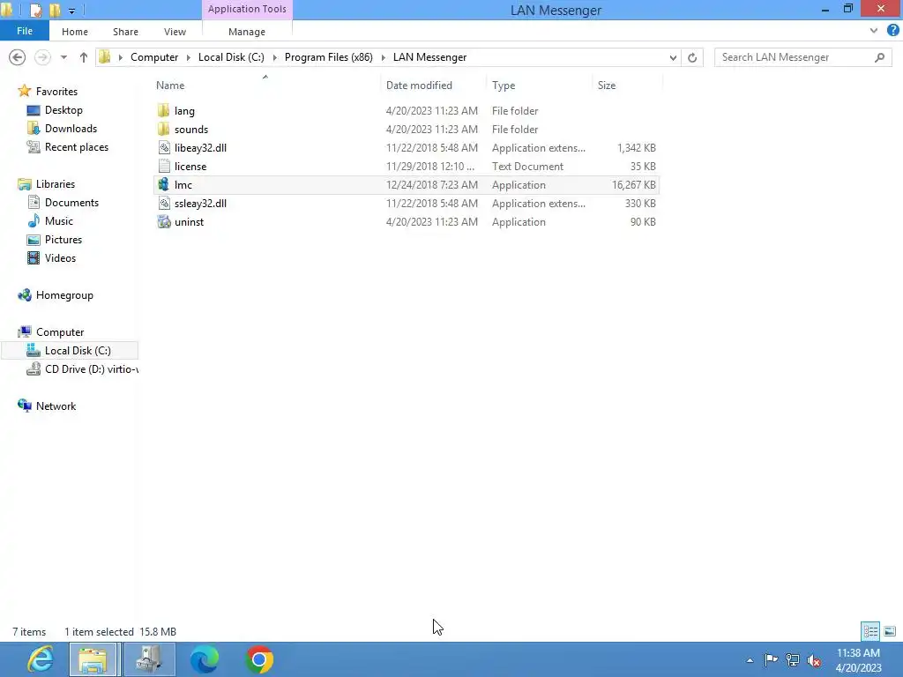This screenshot has height=677, width=903.
Task: Select the Libraries group header
Action: pos(56,184)
